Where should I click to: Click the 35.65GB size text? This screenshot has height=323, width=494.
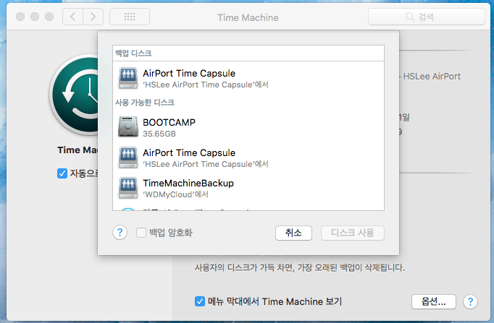coord(159,134)
